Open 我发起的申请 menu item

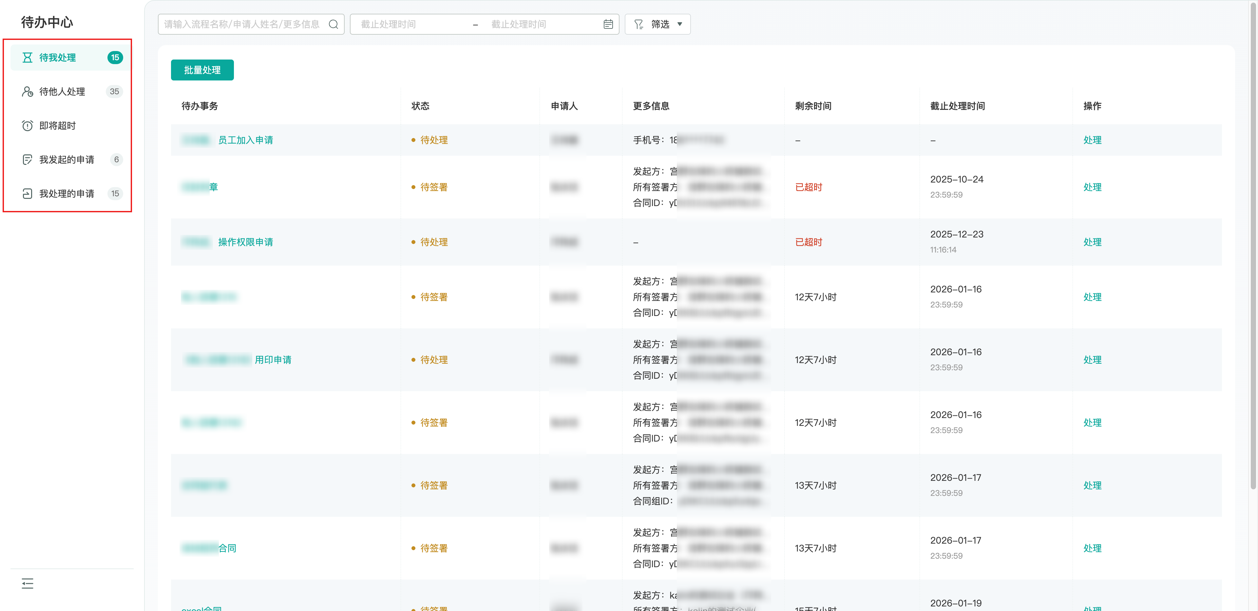tap(67, 159)
